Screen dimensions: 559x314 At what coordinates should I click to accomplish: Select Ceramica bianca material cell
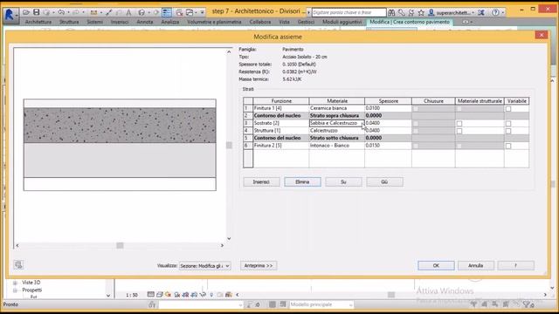336,108
